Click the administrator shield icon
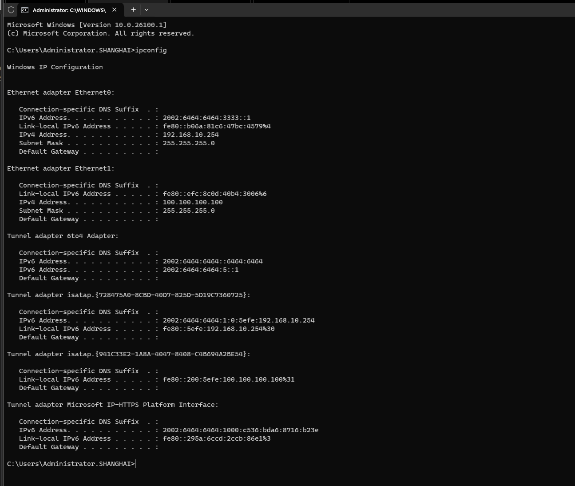Image resolution: width=575 pixels, height=486 pixels. pyautogui.click(x=11, y=10)
